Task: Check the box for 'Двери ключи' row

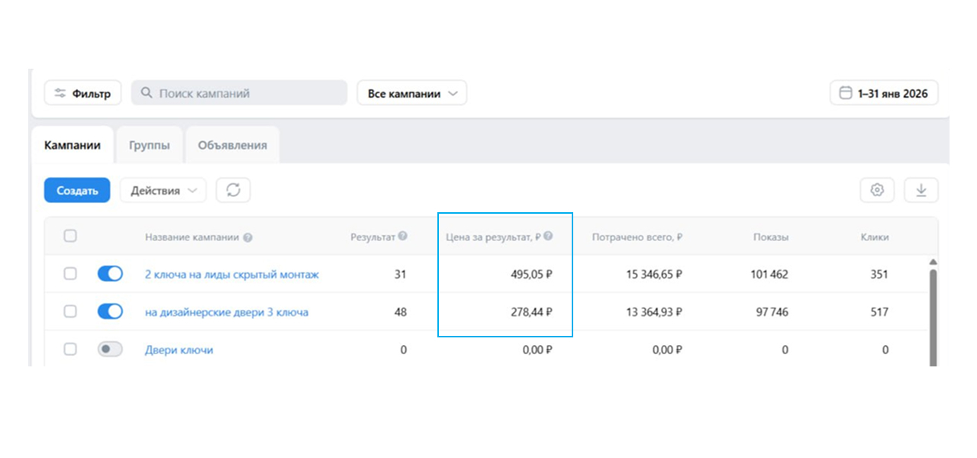Action: point(70,349)
